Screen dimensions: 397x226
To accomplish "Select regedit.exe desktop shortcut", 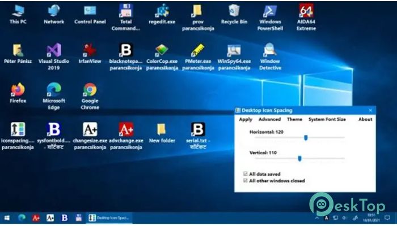I will coord(162,15).
